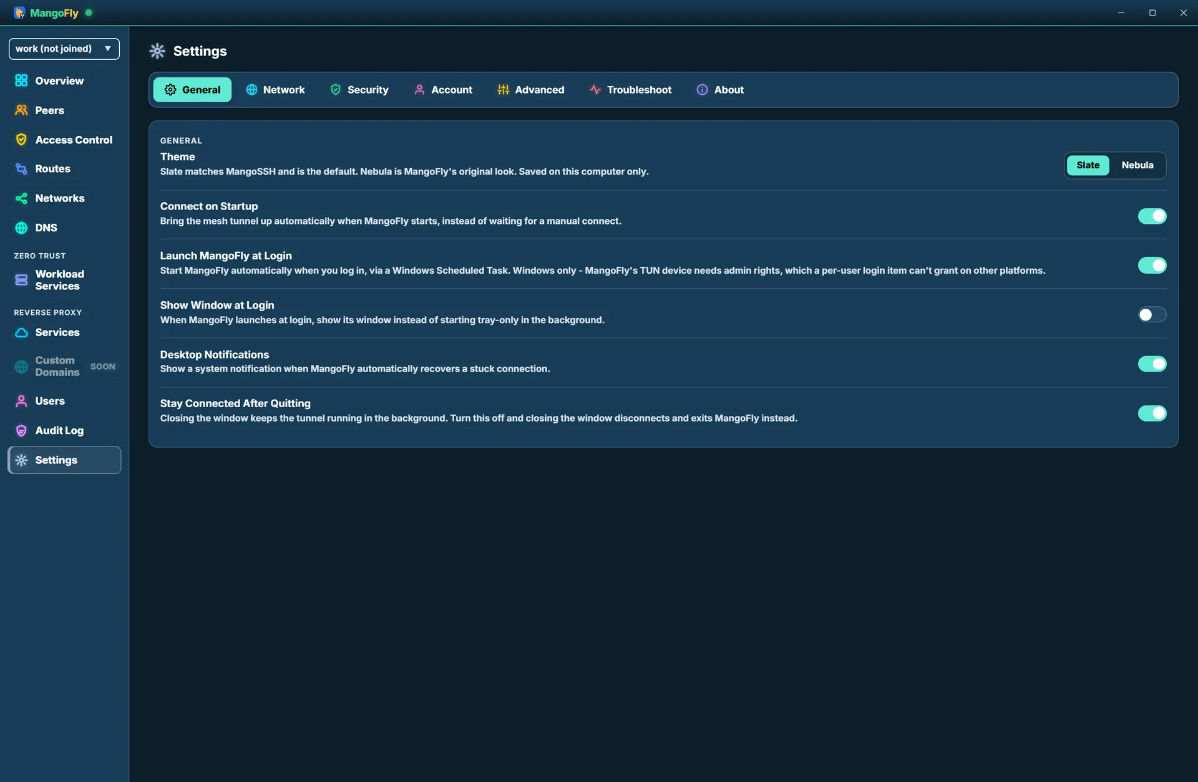
Task: Open the Security tab
Action: (x=359, y=90)
